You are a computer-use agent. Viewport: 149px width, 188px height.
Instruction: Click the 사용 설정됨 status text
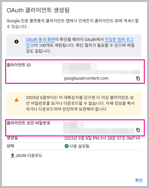79,146
